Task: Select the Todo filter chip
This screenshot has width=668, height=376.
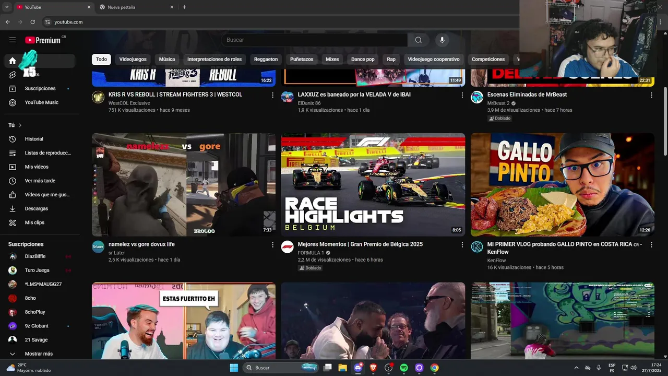Action: (x=101, y=60)
